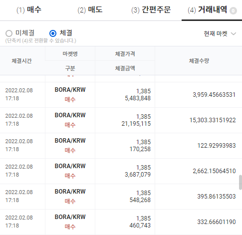Click the 마켓명 column header
This screenshot has width=242, height=235.
click(x=70, y=54)
